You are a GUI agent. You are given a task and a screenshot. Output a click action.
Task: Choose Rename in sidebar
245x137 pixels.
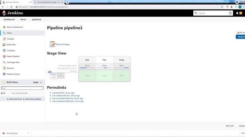pos(10,68)
